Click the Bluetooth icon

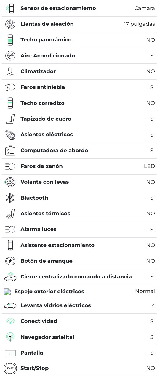pos(10,198)
